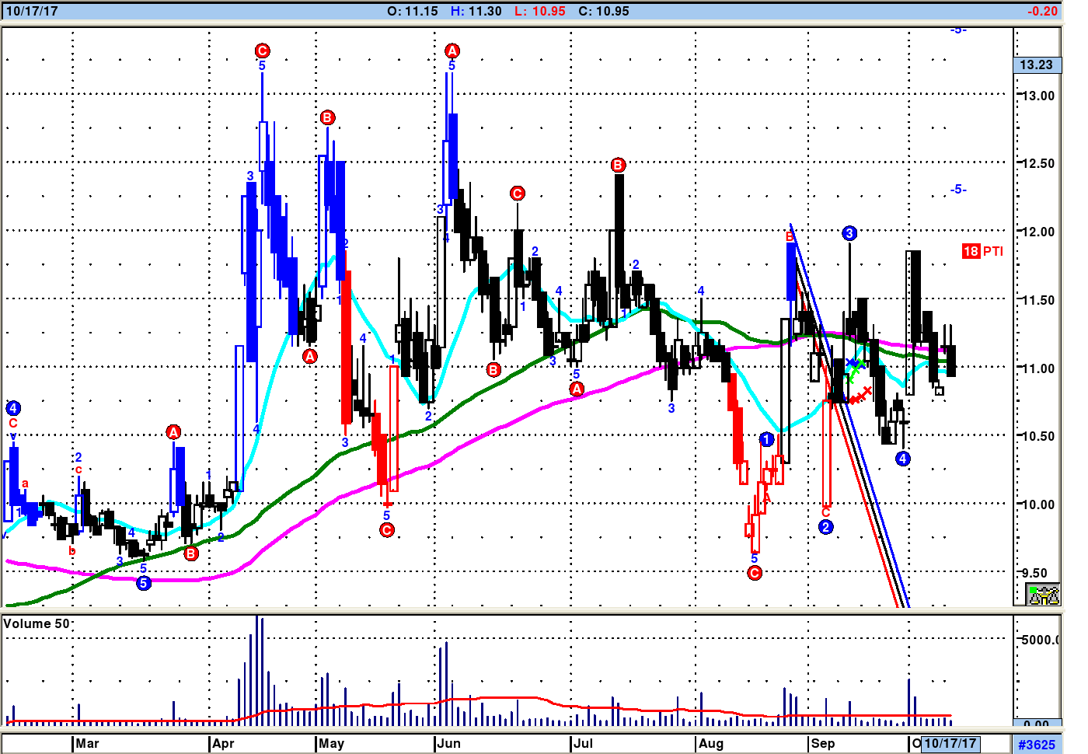Select the blue circled 5 wave marker
This screenshot has height=754, width=1088.
143,583
